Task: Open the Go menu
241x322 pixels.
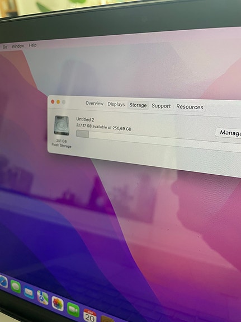Action: [x=5, y=47]
